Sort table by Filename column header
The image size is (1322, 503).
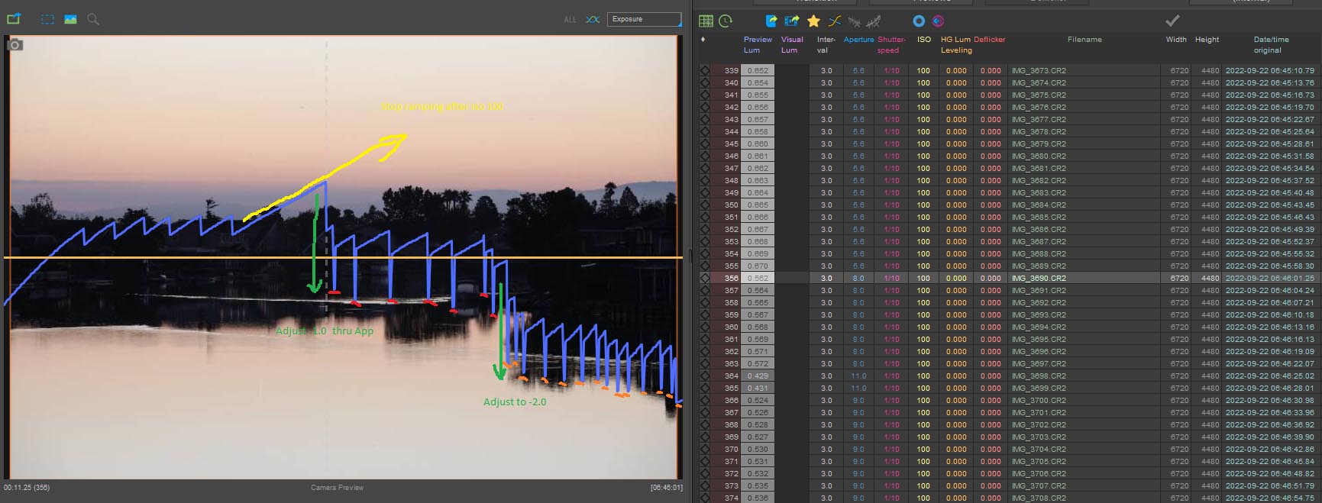tap(1084, 40)
